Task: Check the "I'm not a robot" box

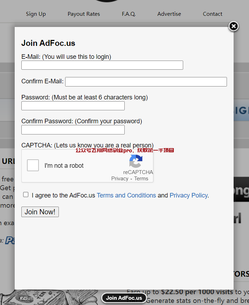Action: (33, 165)
